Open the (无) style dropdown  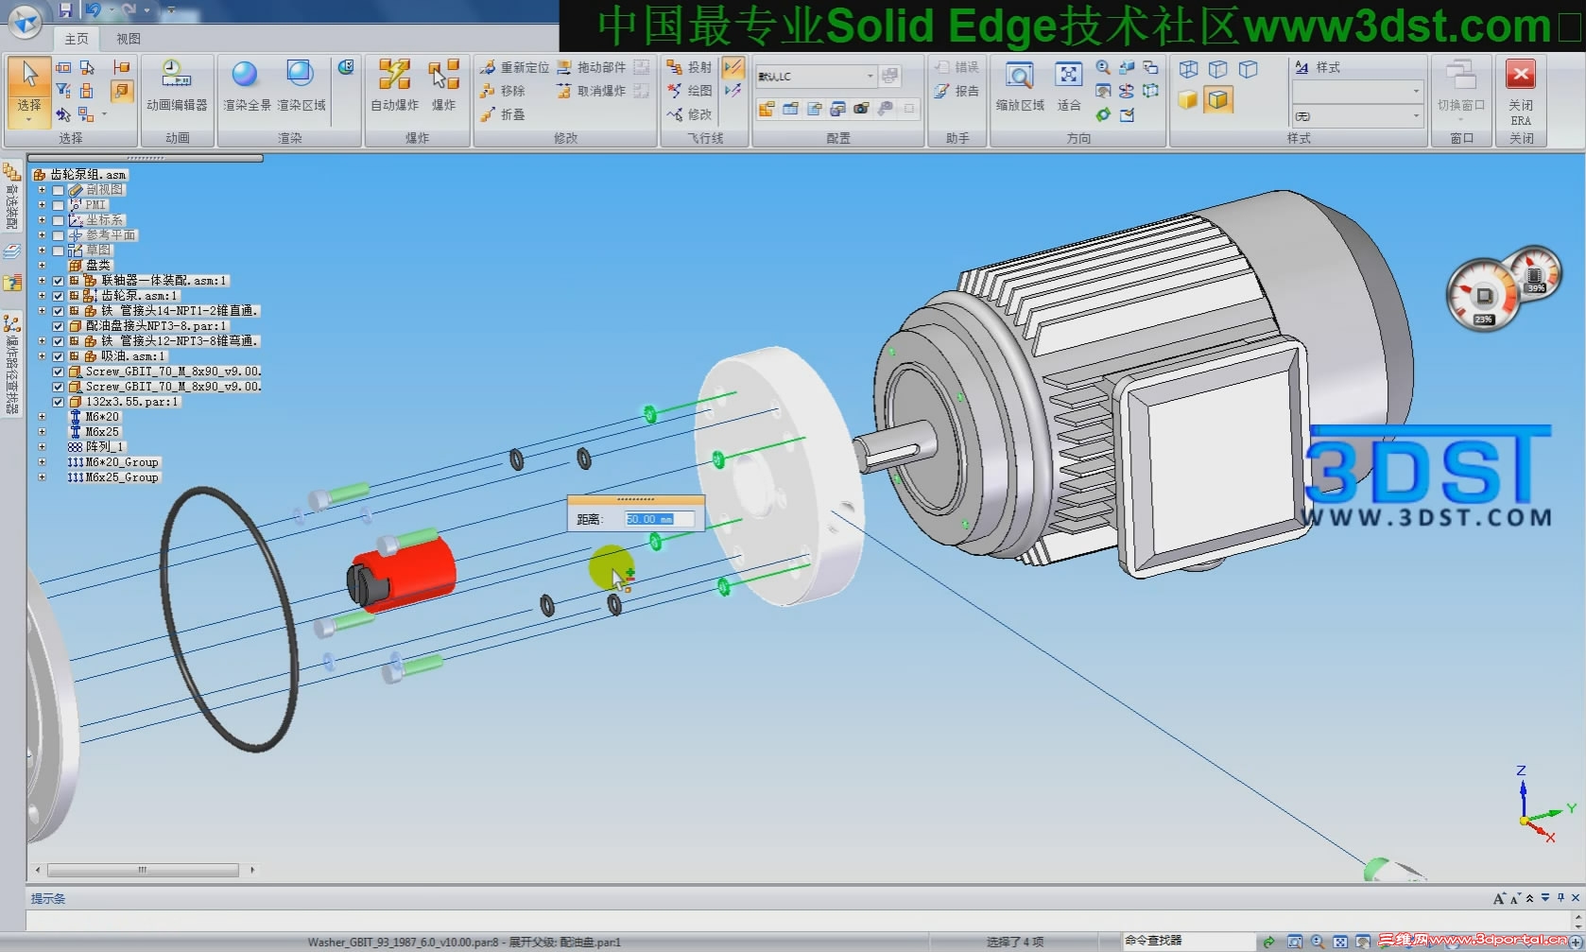pyautogui.click(x=1416, y=115)
